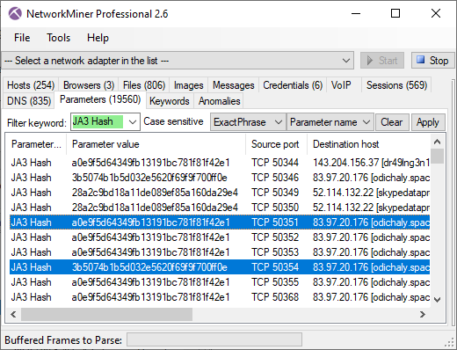Switch to the Hosts (254) tab
The height and width of the screenshot is (350, 457).
tap(31, 85)
